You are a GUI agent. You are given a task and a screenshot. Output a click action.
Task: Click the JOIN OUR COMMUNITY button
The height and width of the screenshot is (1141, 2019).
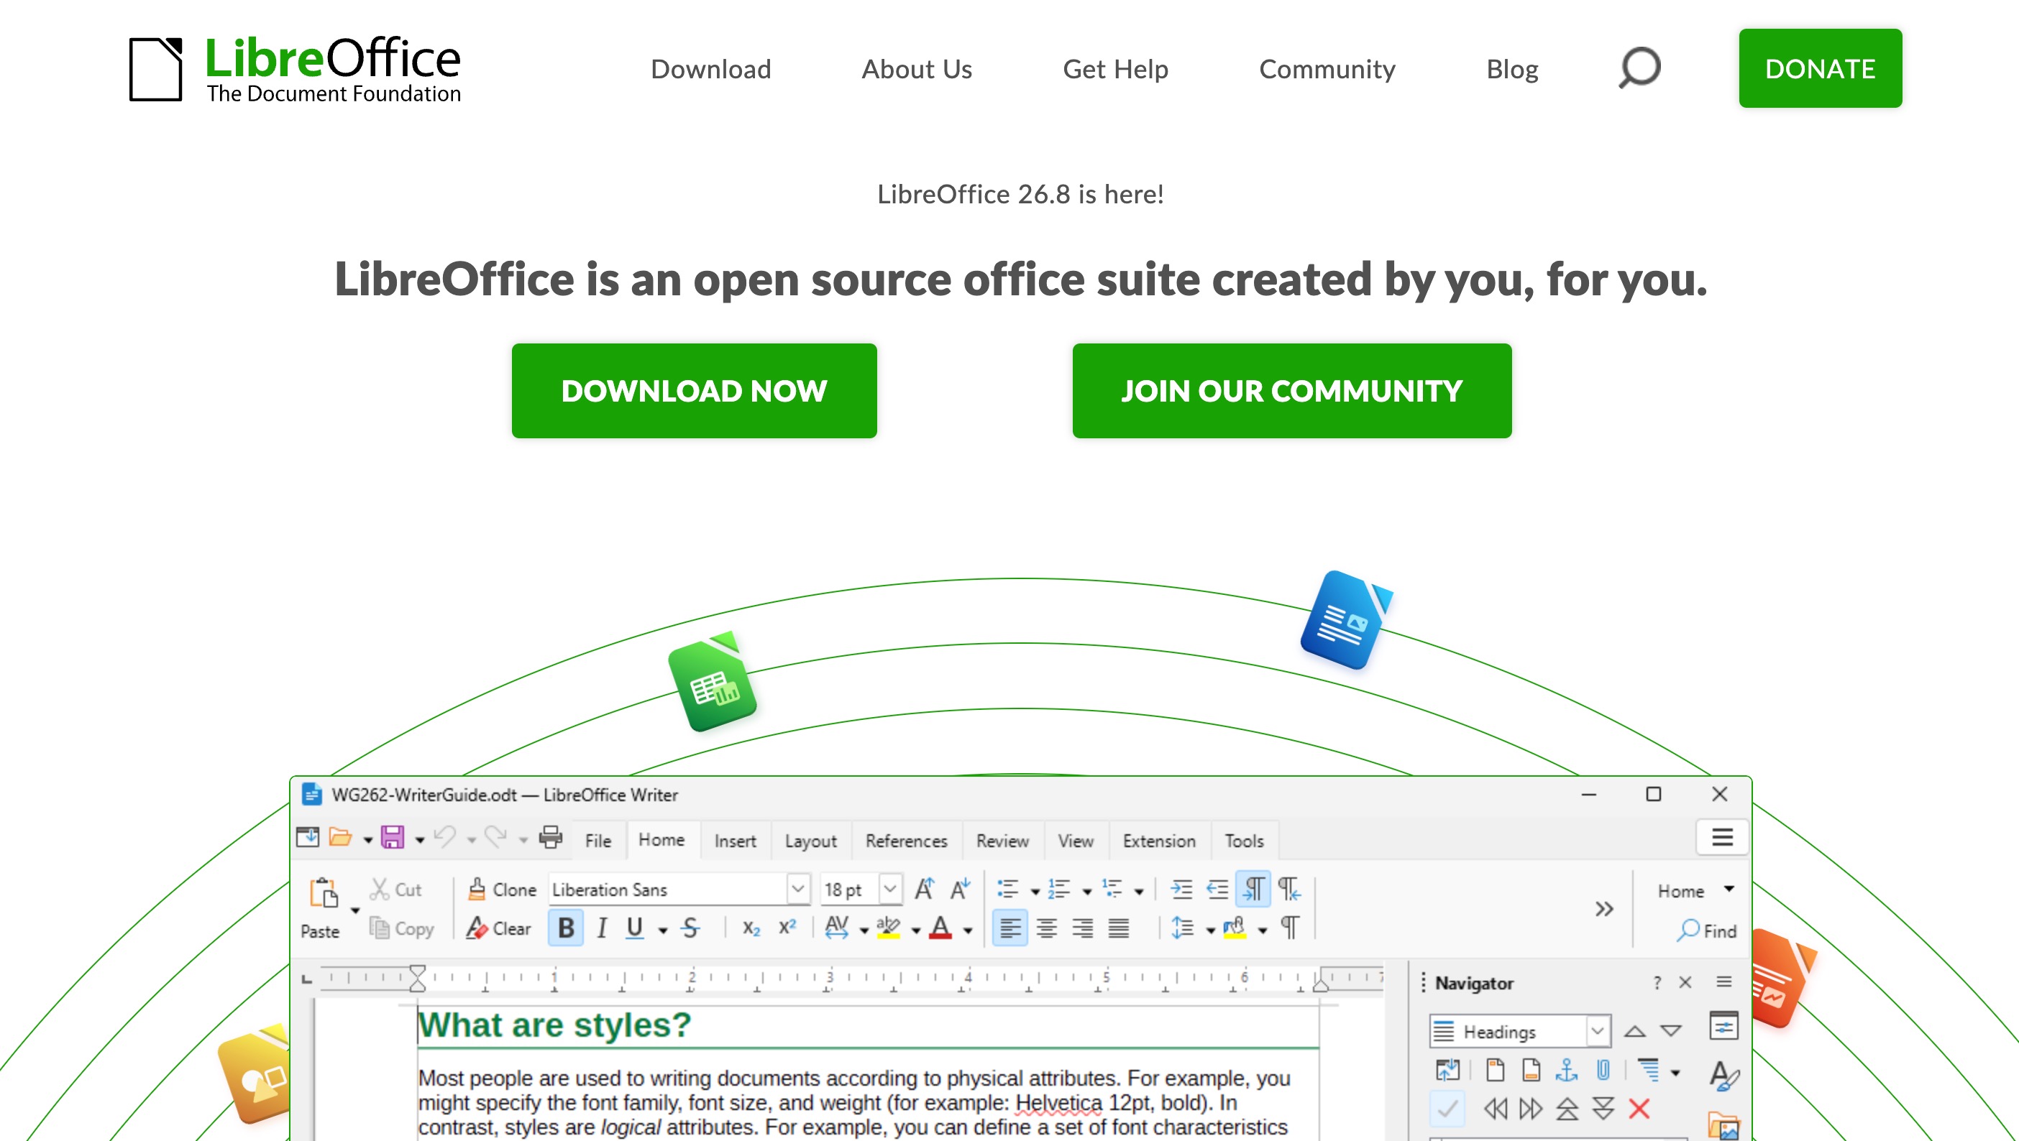click(1291, 390)
